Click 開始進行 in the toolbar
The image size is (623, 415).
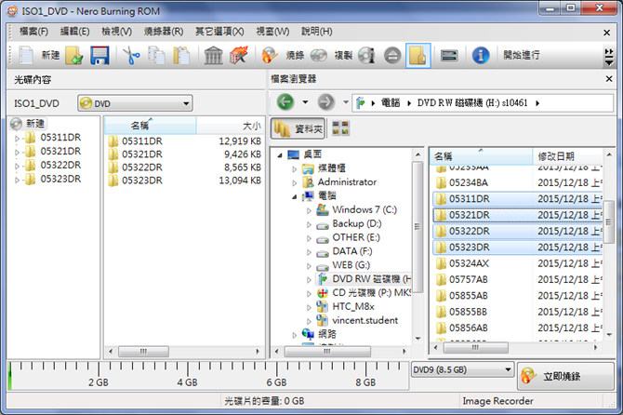pos(522,55)
